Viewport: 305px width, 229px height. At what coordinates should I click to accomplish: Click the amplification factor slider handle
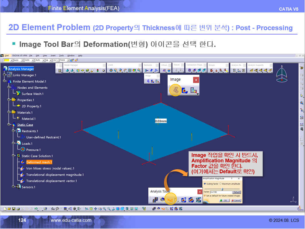[x=222, y=189]
